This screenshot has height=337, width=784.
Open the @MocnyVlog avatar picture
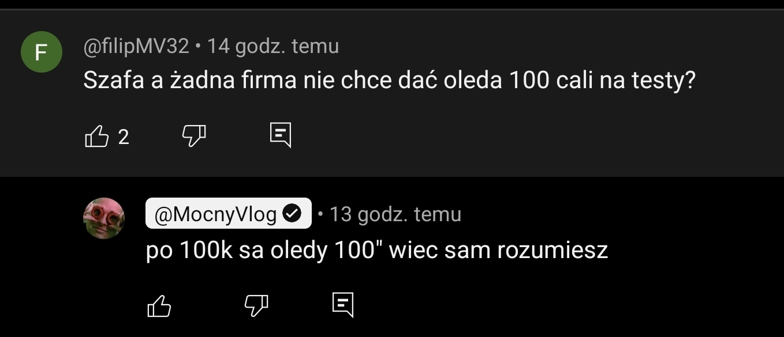coord(104,218)
